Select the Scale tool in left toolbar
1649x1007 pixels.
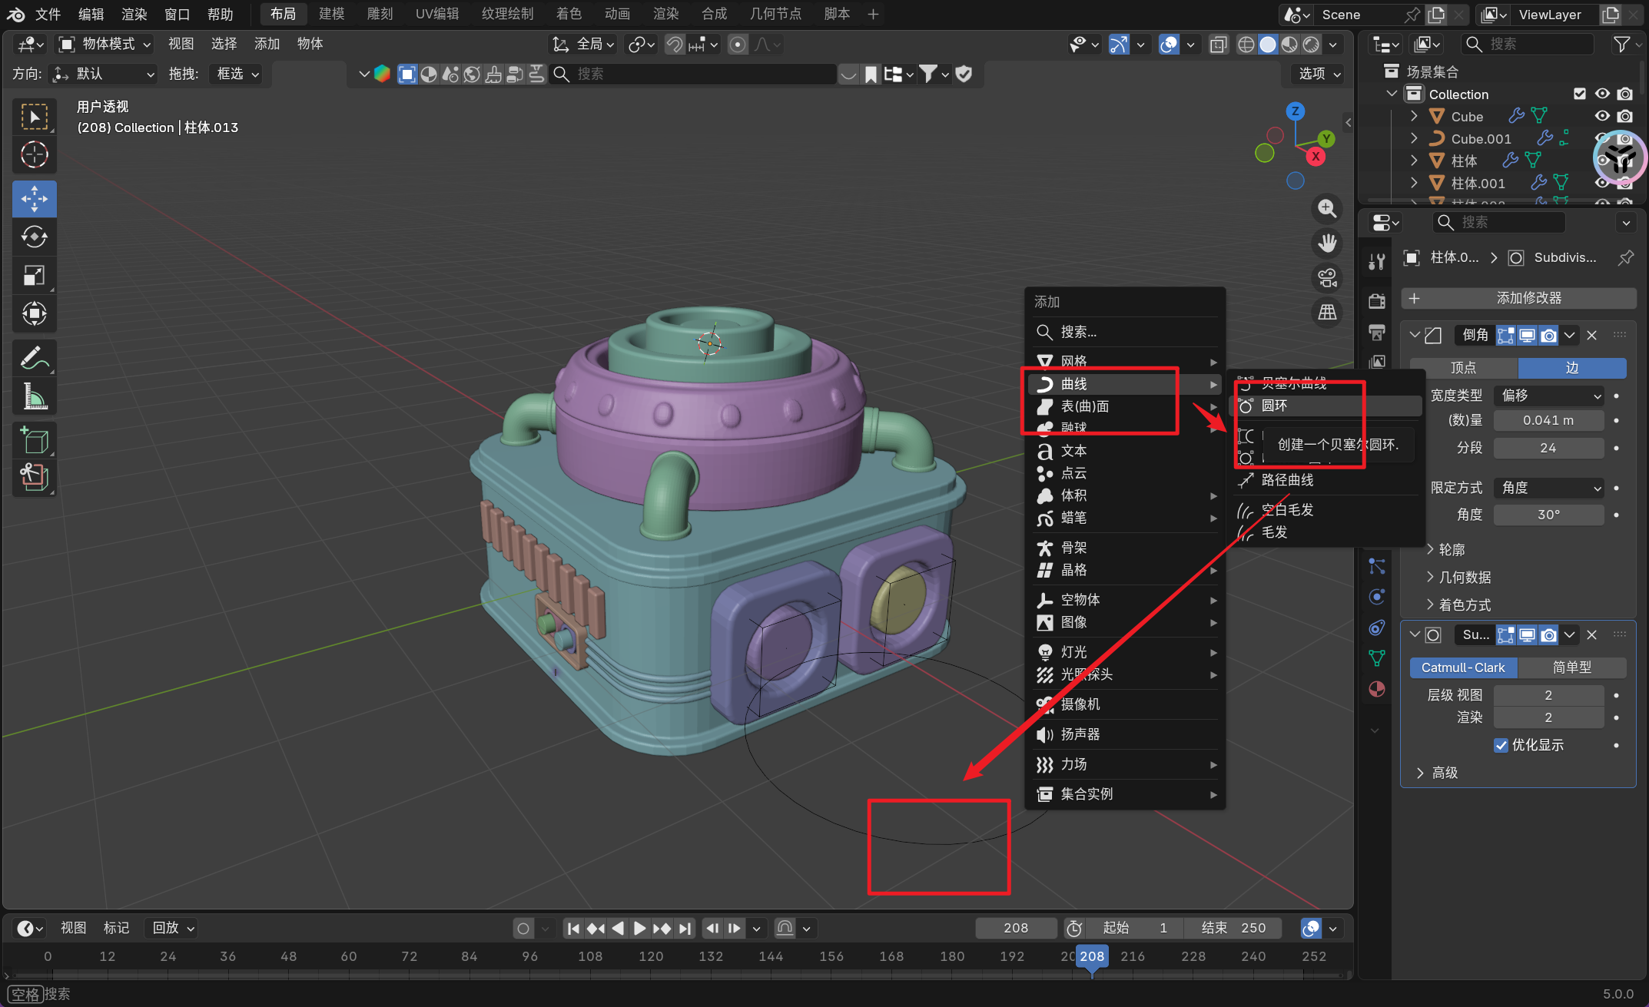coord(34,275)
